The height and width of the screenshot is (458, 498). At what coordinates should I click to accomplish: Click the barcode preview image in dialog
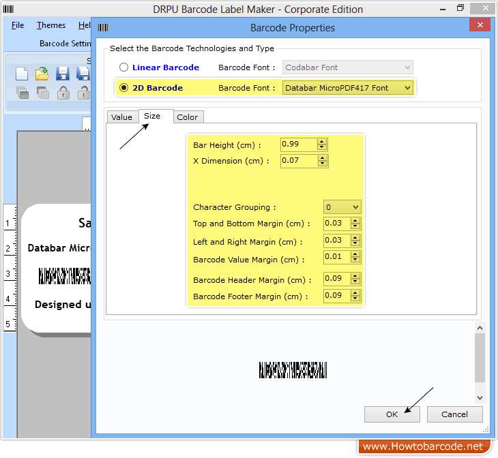tap(293, 370)
